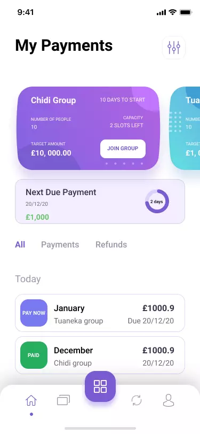Open the refresh arrows icon in navigation
The width and height of the screenshot is (200, 434).
pos(137,400)
